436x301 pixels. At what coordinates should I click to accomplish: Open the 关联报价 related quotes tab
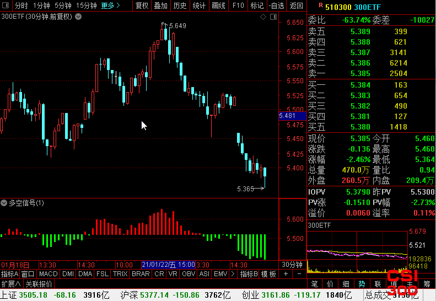click(x=39, y=284)
